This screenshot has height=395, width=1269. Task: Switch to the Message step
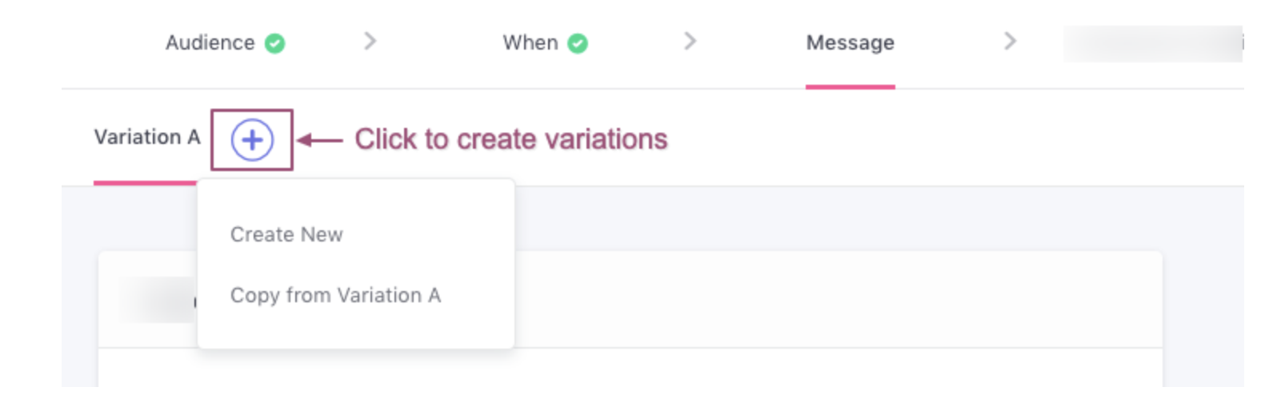(x=850, y=43)
